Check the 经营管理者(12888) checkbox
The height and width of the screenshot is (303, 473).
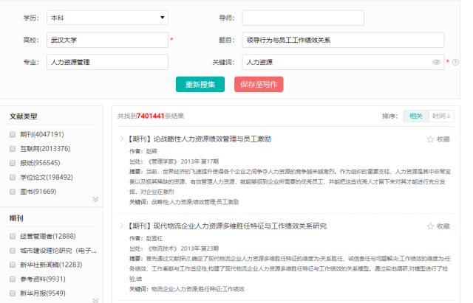13,236
